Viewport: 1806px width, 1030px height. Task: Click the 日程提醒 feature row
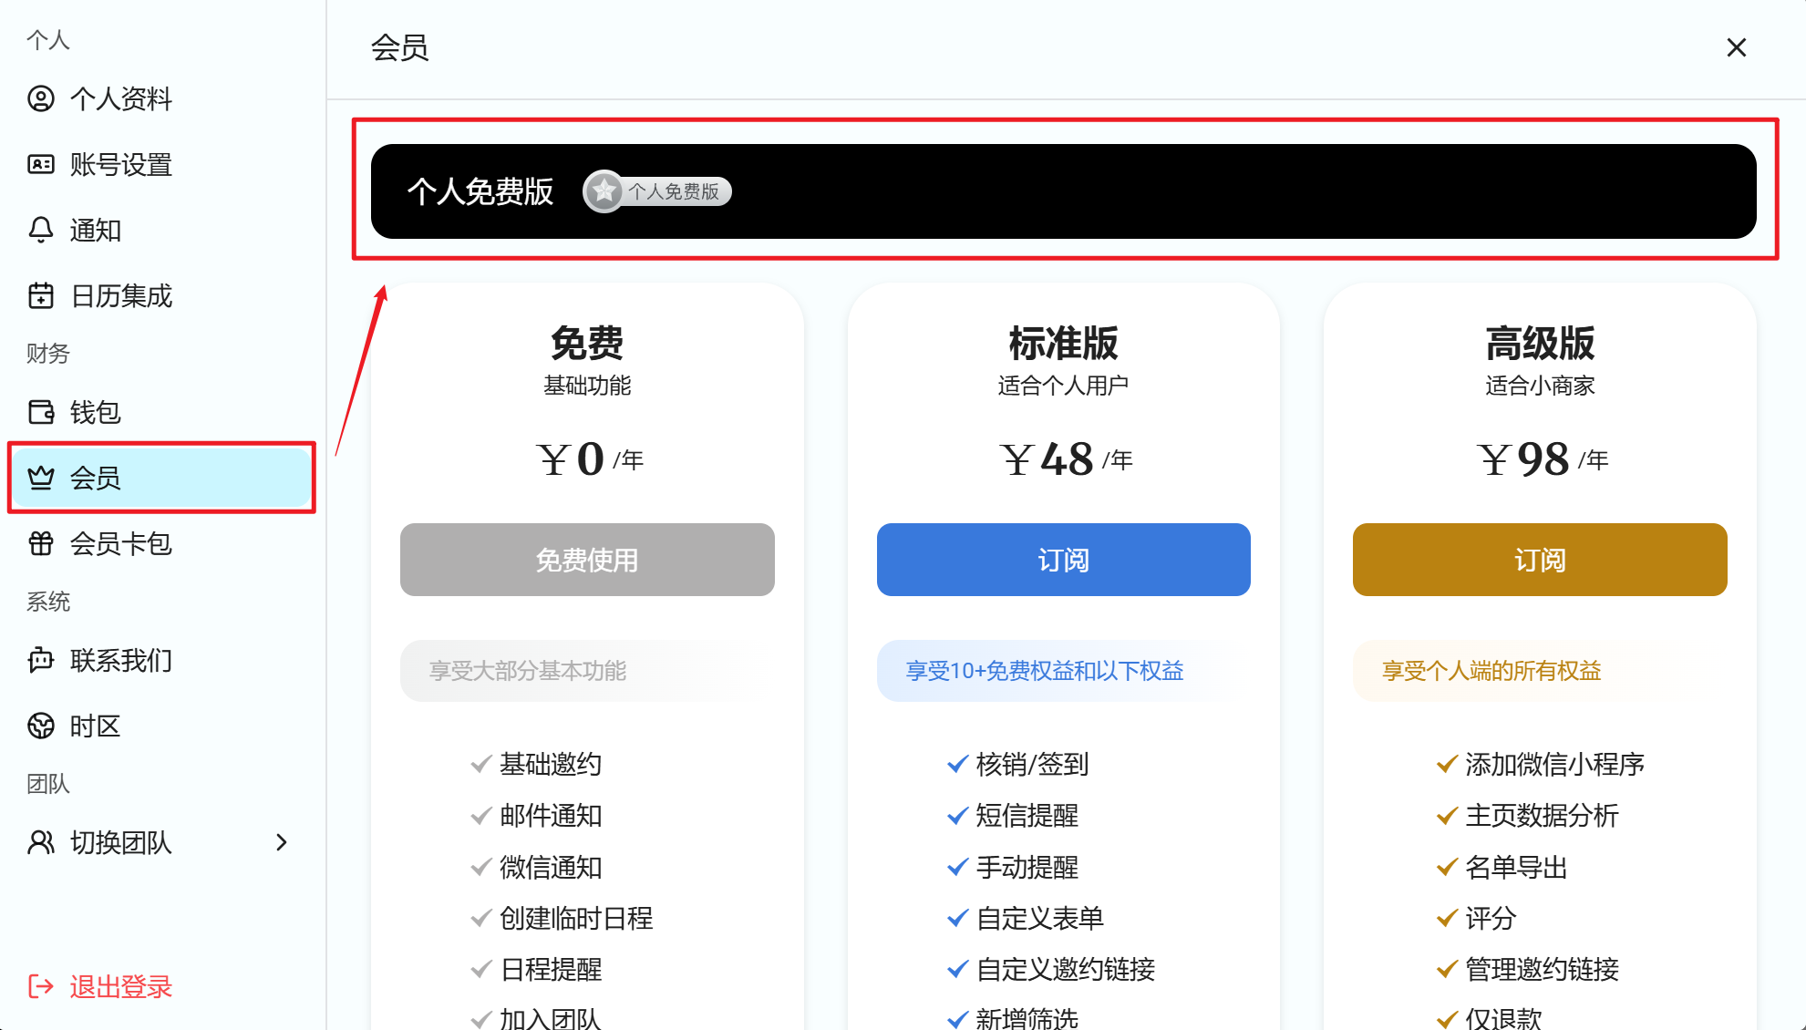536,969
